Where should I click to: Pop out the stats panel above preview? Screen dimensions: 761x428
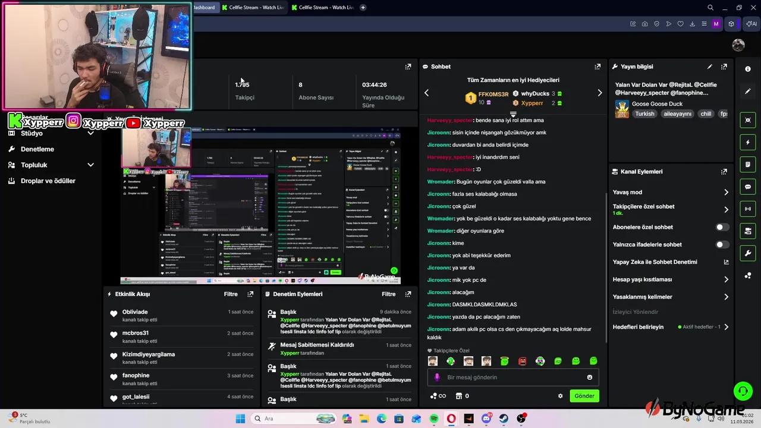408,67
